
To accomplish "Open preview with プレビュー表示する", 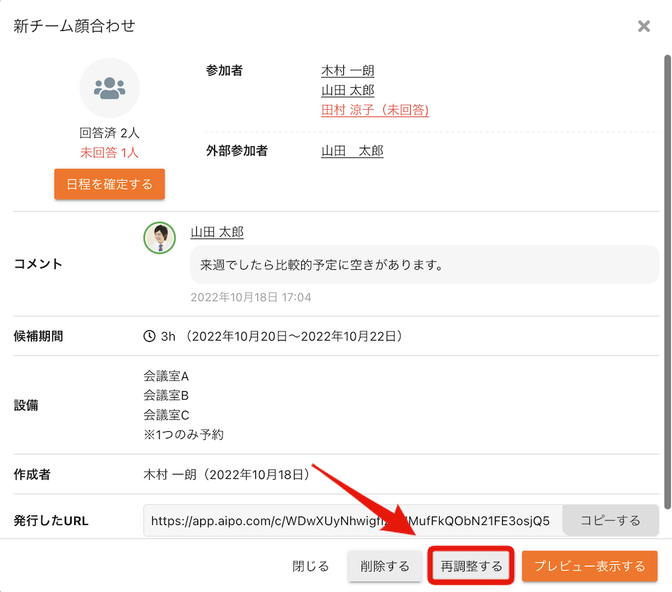I will pyautogui.click(x=589, y=566).
